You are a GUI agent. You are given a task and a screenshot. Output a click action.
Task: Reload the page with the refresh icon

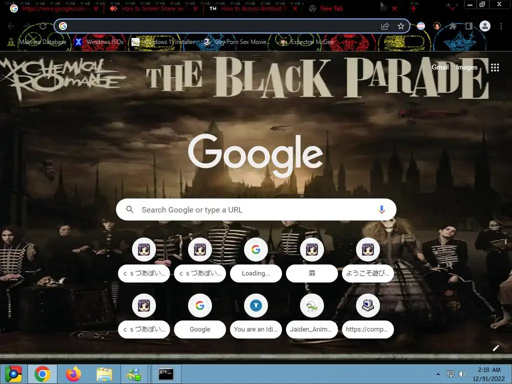click(x=43, y=26)
